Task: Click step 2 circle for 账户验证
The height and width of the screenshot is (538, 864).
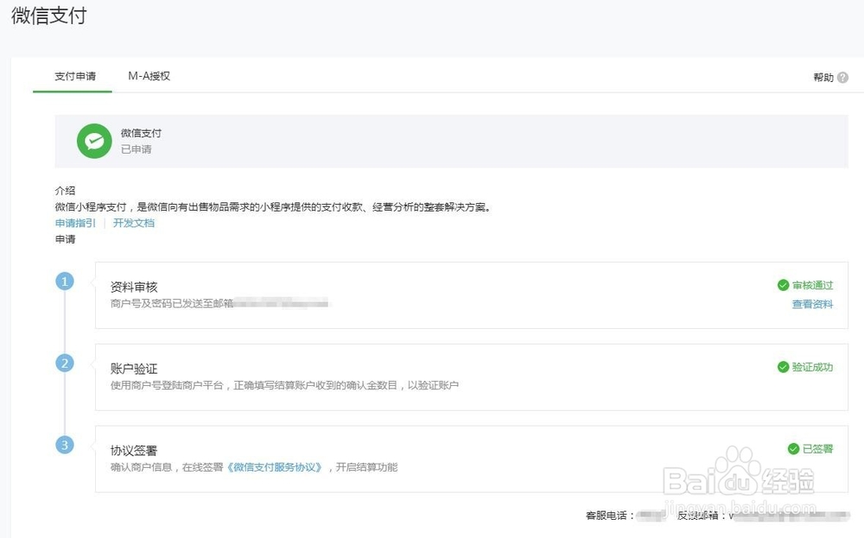Action: click(65, 363)
